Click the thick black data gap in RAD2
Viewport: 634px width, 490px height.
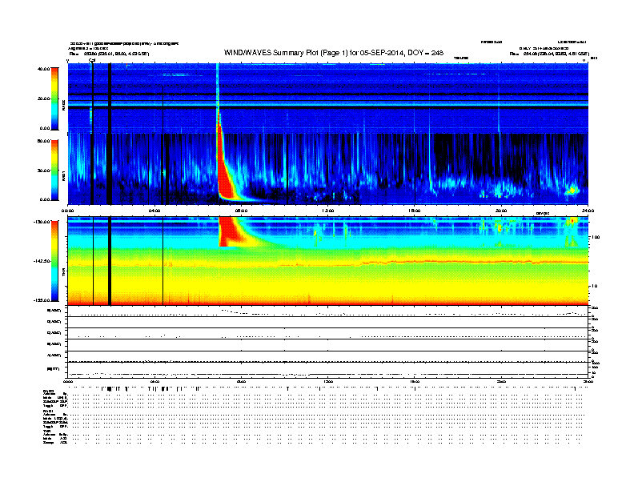click(x=109, y=98)
